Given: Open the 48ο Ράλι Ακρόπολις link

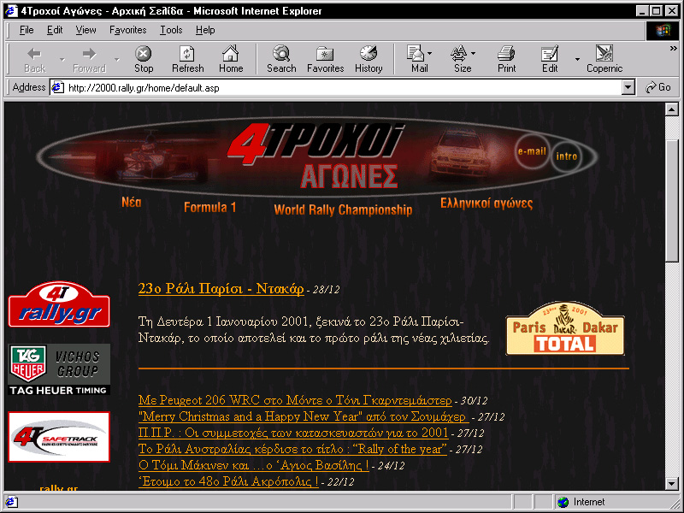Looking at the screenshot, I should click(x=228, y=481).
